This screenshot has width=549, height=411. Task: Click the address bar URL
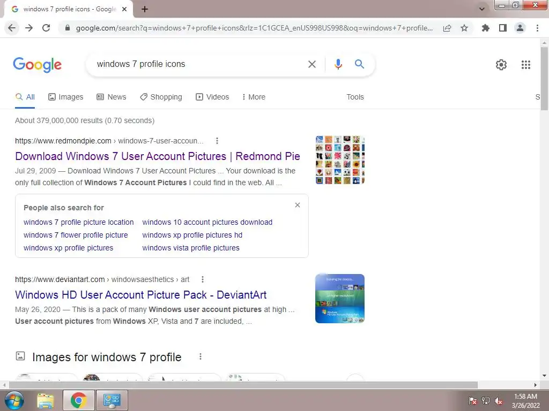click(x=254, y=28)
